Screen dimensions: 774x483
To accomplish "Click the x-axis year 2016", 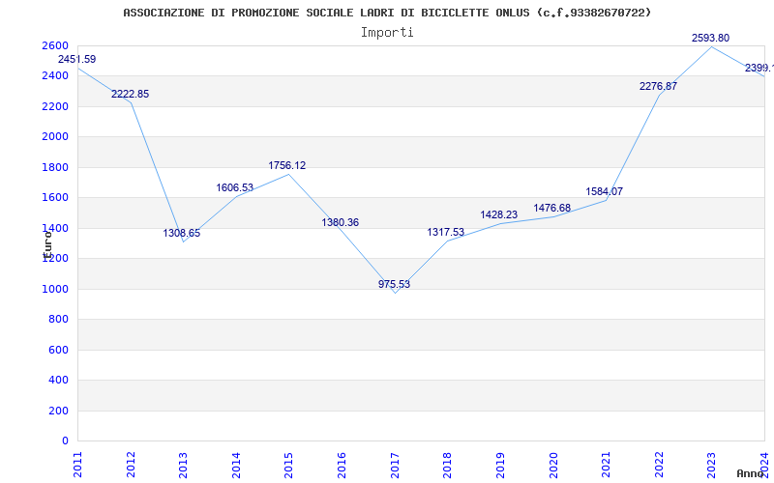I will (x=342, y=465).
